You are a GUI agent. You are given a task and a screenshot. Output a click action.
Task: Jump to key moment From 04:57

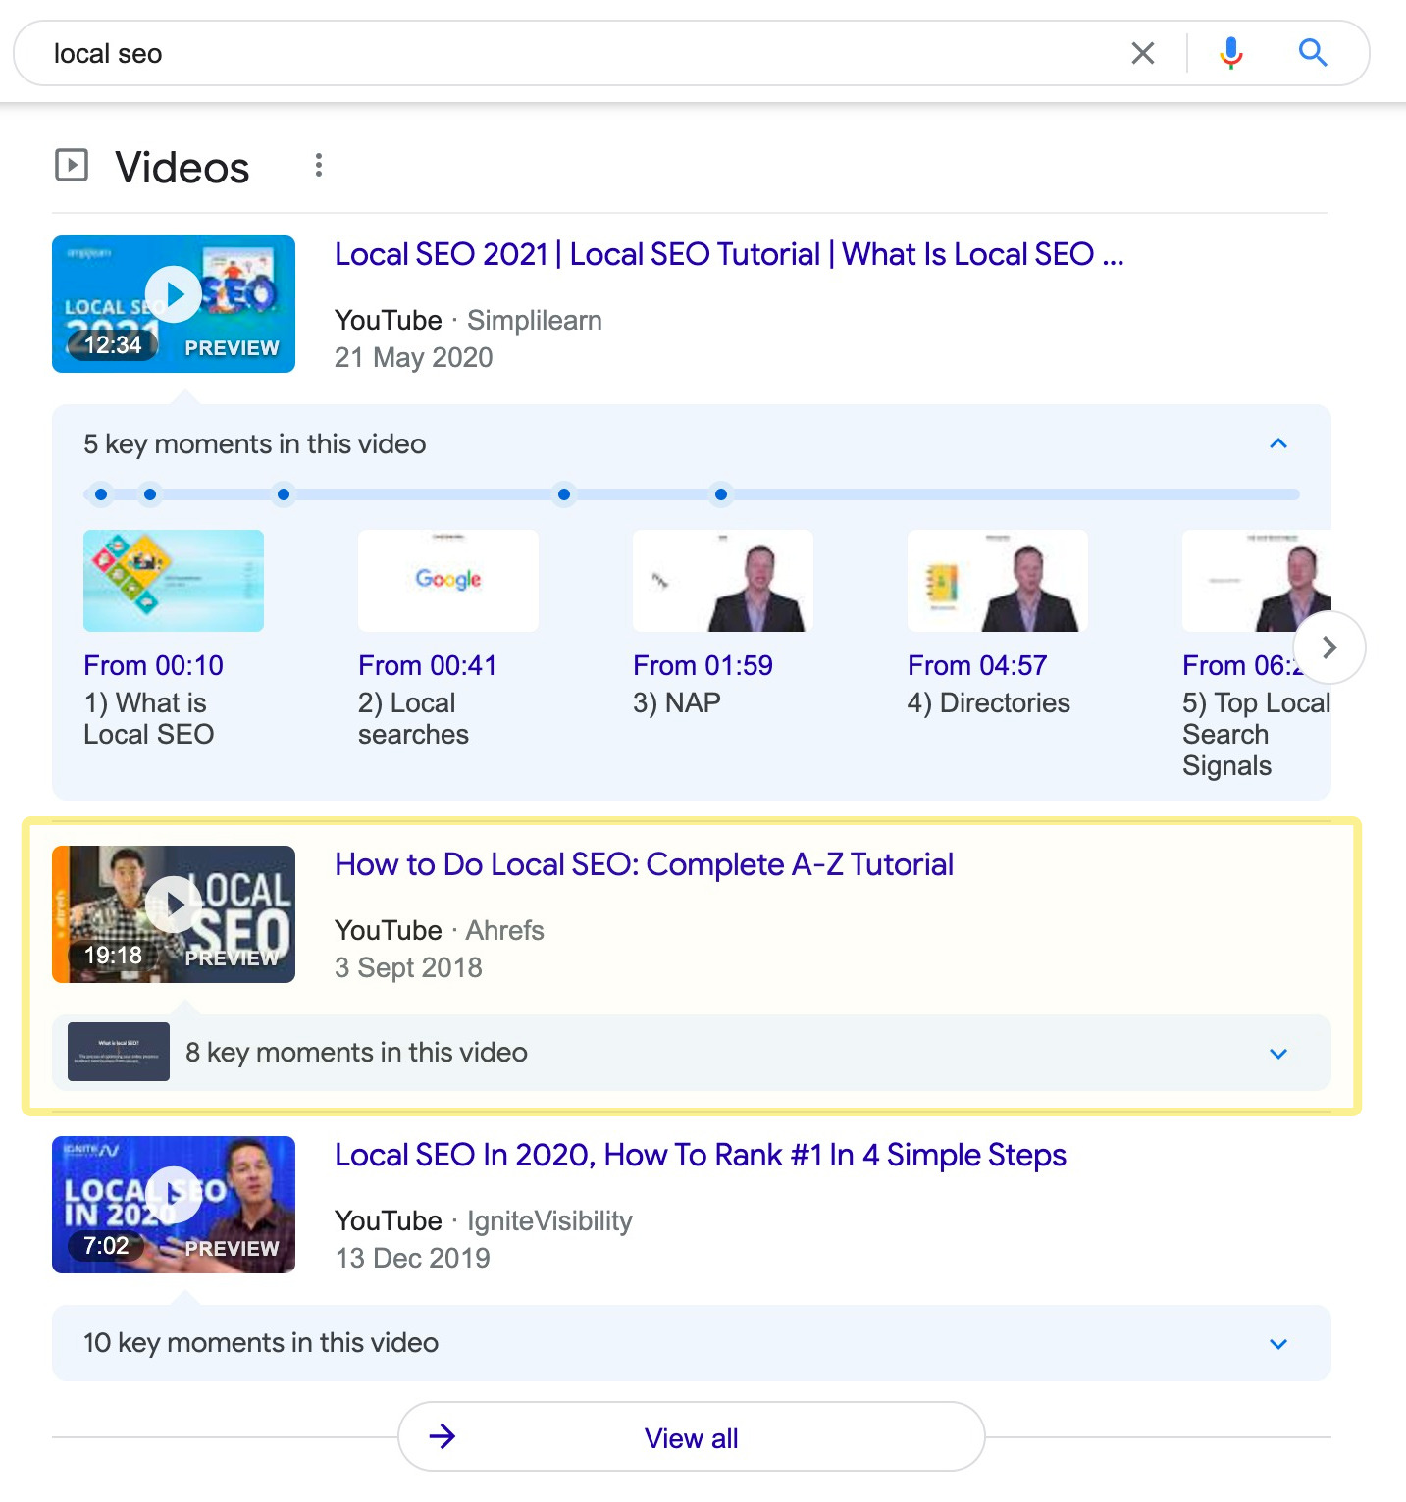[x=978, y=665]
